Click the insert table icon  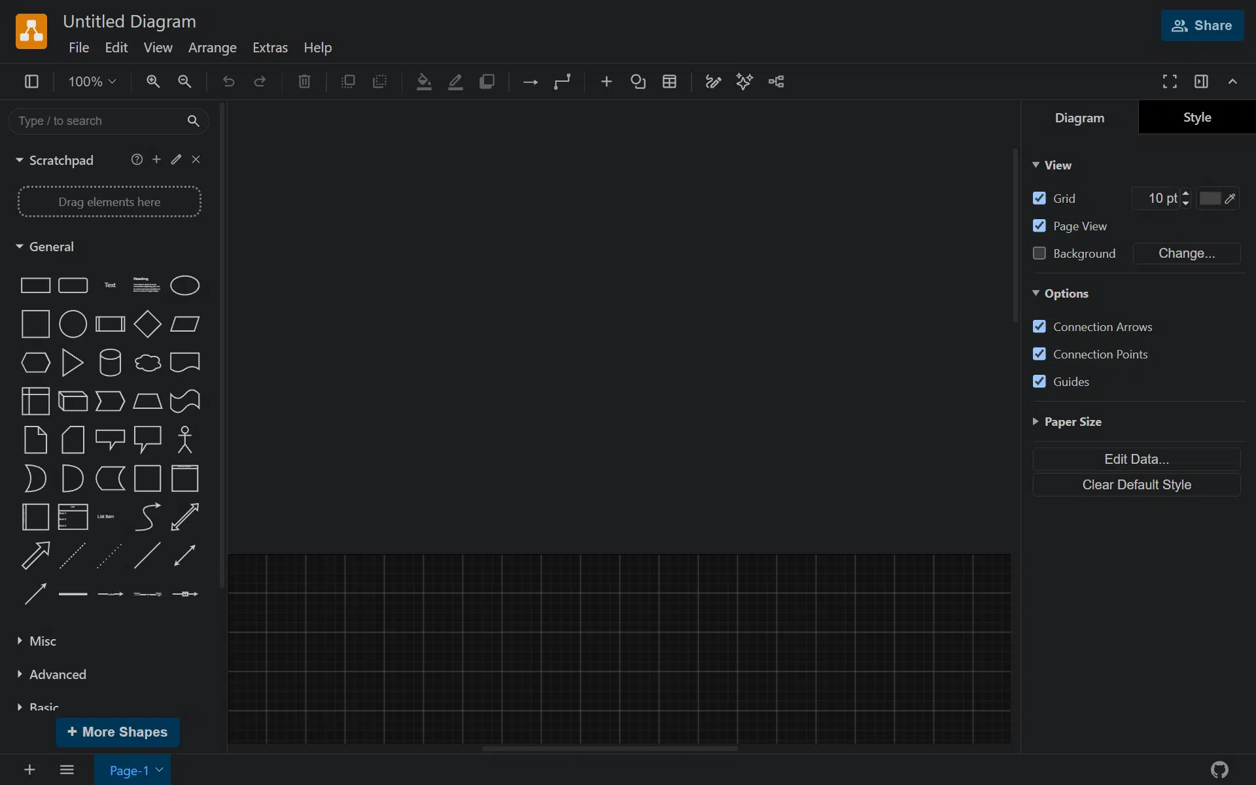pyautogui.click(x=669, y=82)
